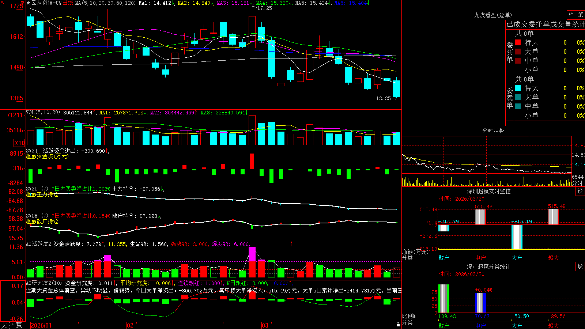Click teal 中单 swatch under 委卖单
The width and height of the screenshot is (585, 329).
518,106
